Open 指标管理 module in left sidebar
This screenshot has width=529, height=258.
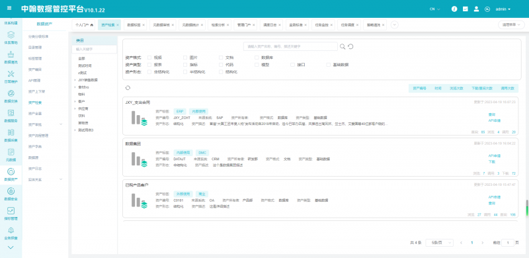pos(11,214)
